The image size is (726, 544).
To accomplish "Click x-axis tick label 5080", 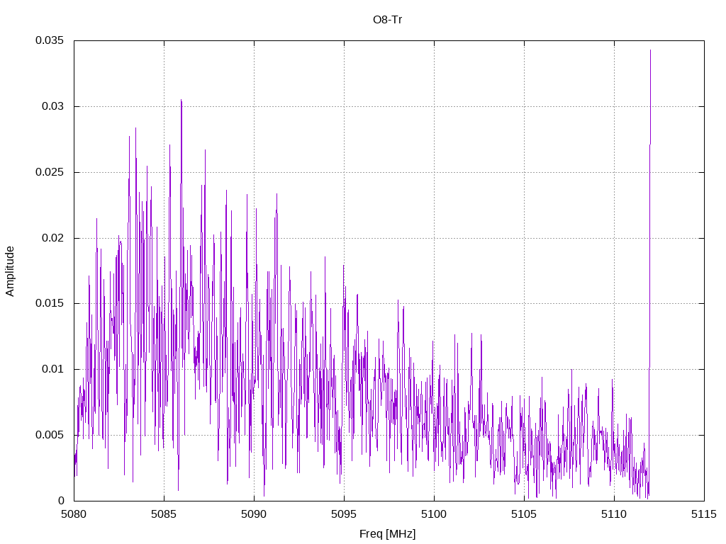I will 74,514.
